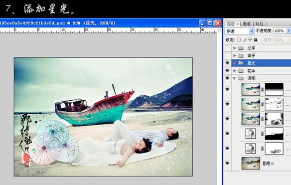
Task: Expand the 花伞 group
Action: coord(235,71)
